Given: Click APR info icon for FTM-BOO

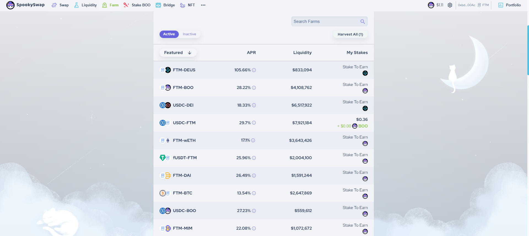Looking at the screenshot, I should [254, 88].
